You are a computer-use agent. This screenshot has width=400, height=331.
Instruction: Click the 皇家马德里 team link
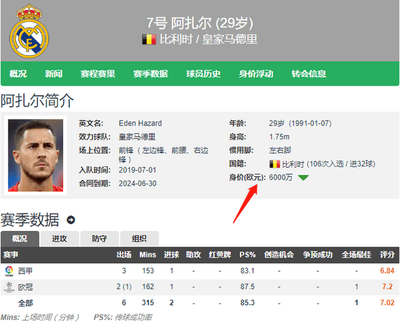tap(137, 137)
